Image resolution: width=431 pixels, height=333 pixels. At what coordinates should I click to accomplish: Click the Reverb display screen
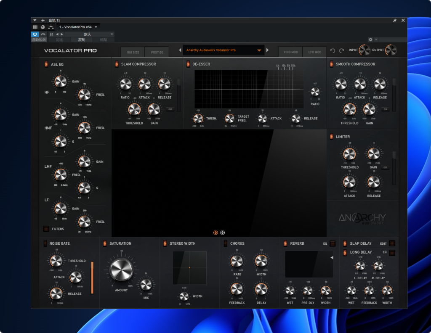tap(309, 264)
